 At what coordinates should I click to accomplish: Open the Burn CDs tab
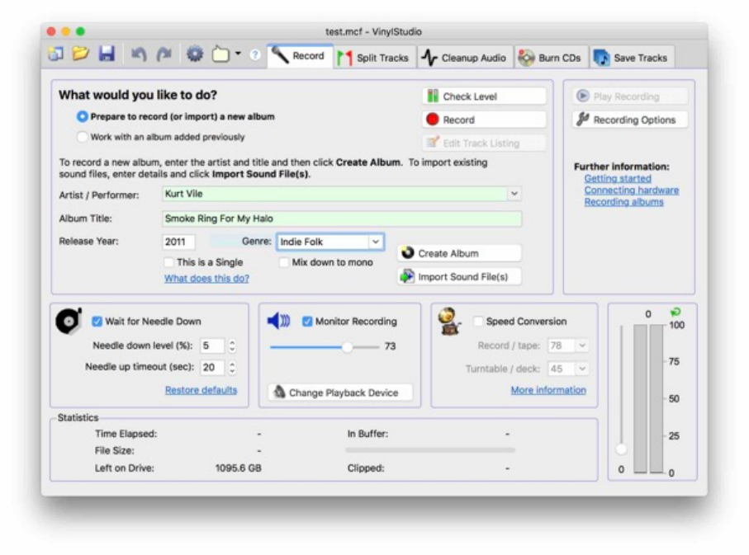click(552, 58)
